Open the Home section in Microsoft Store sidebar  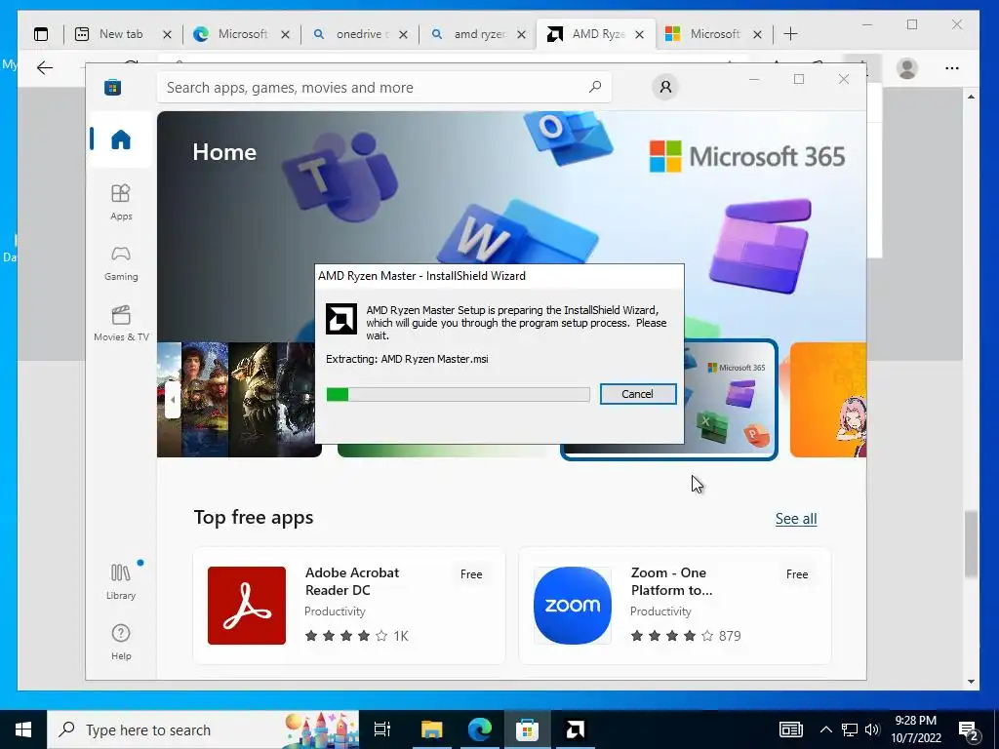point(120,139)
